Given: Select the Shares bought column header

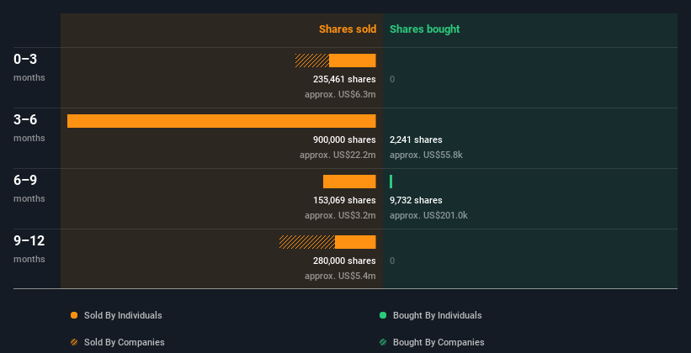Looking at the screenshot, I should point(425,29).
